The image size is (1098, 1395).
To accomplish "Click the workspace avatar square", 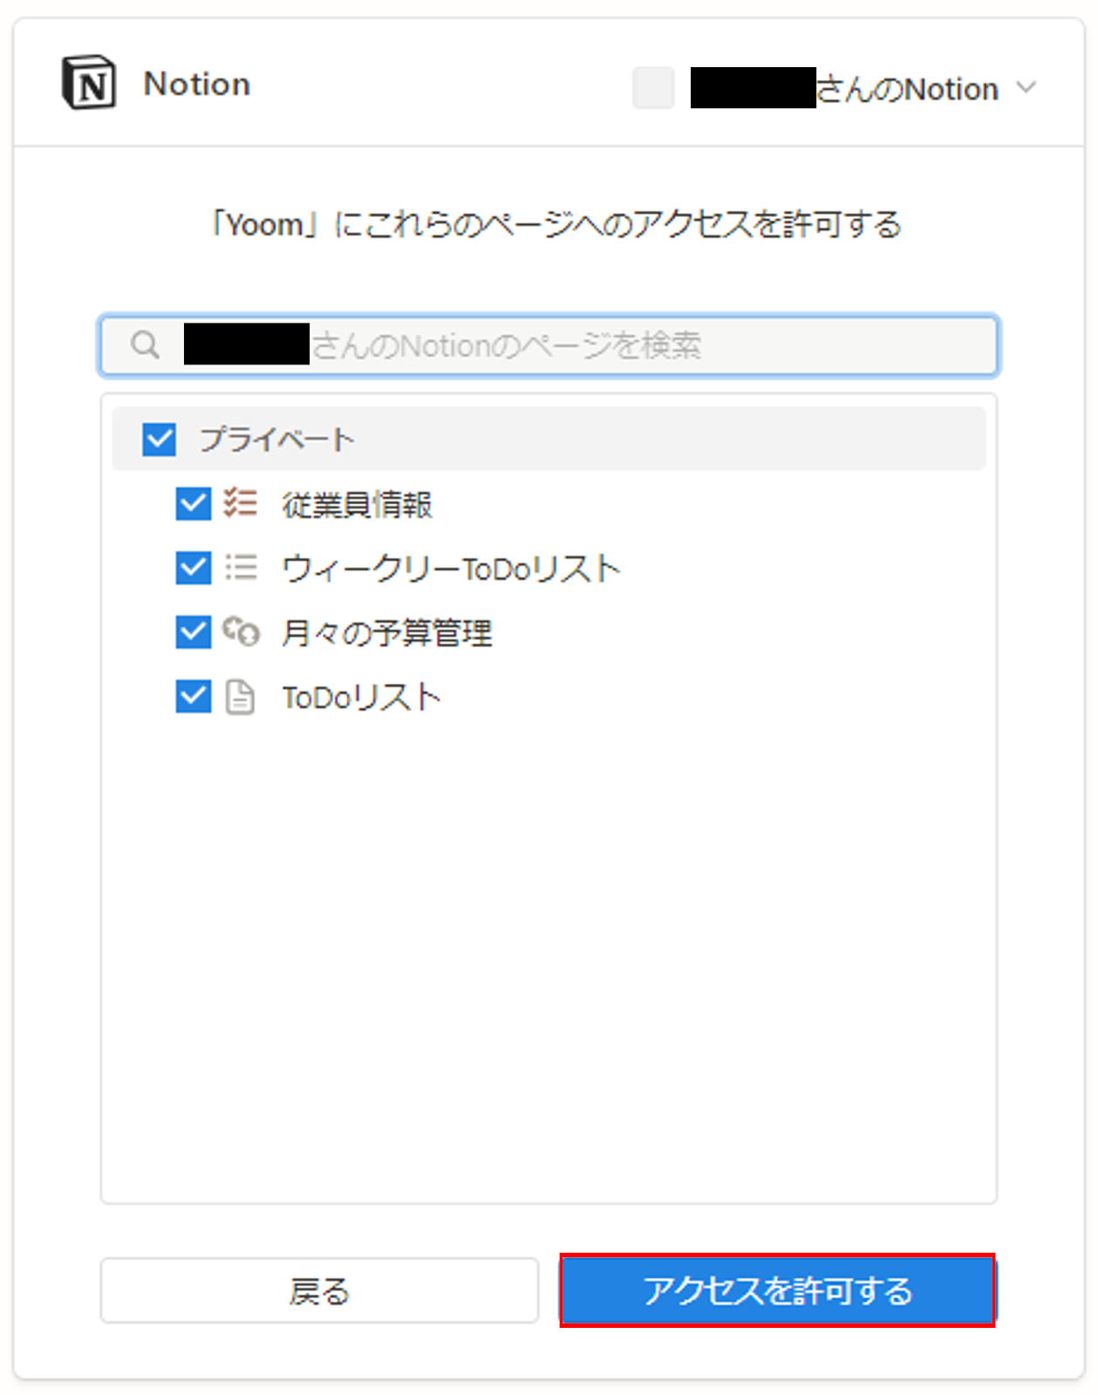I will [x=653, y=88].
